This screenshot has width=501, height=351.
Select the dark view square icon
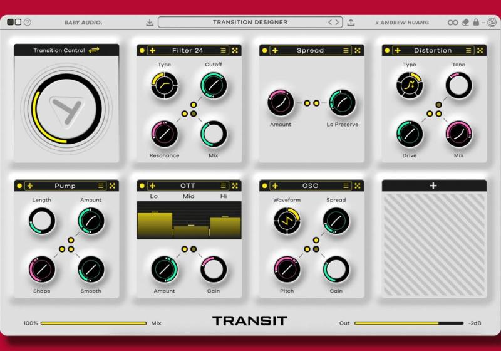click(10, 22)
